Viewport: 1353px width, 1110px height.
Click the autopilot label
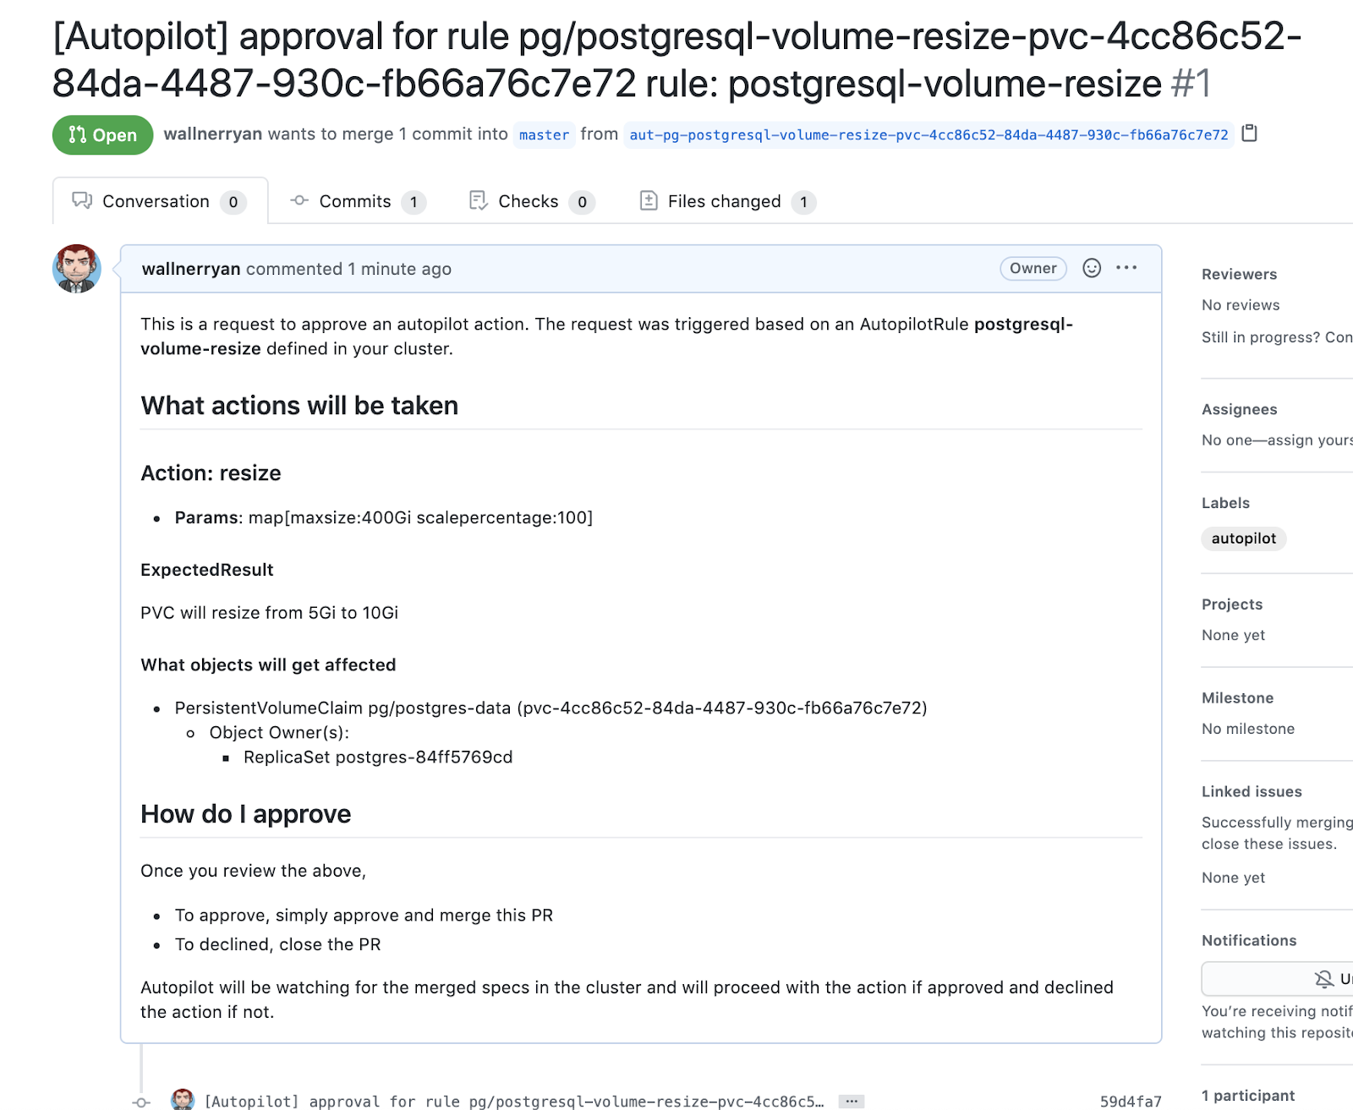click(1243, 539)
